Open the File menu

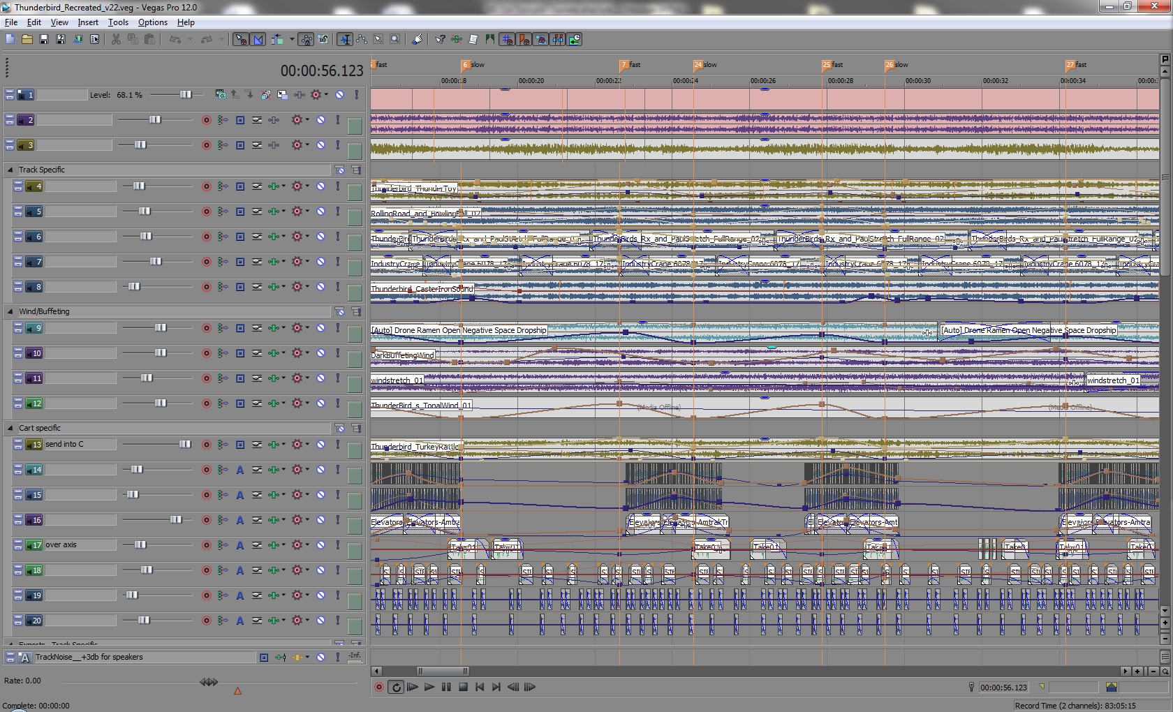coord(10,22)
